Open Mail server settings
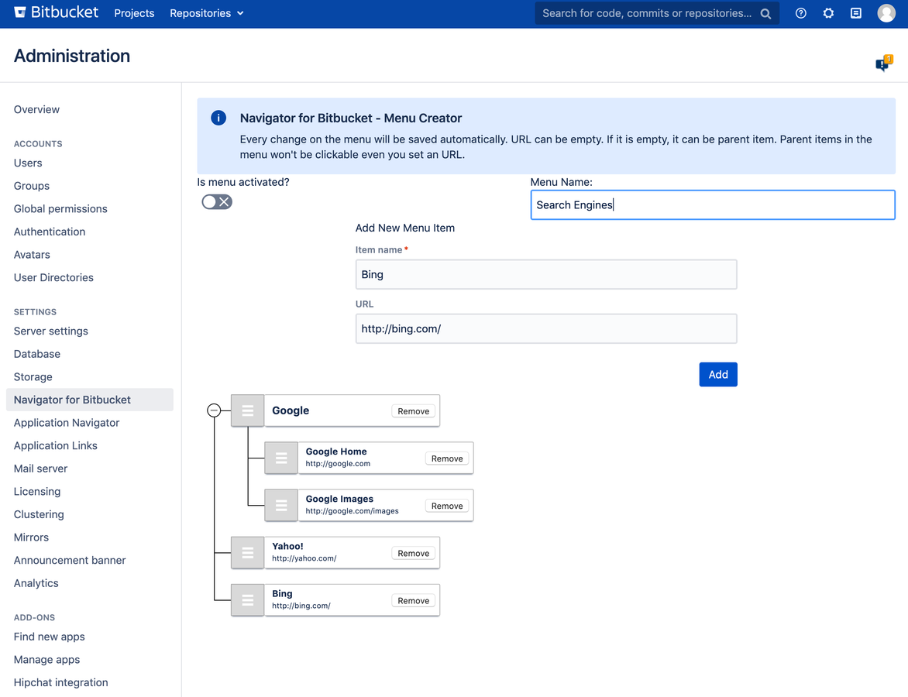Image resolution: width=908 pixels, height=697 pixels. [x=40, y=469]
